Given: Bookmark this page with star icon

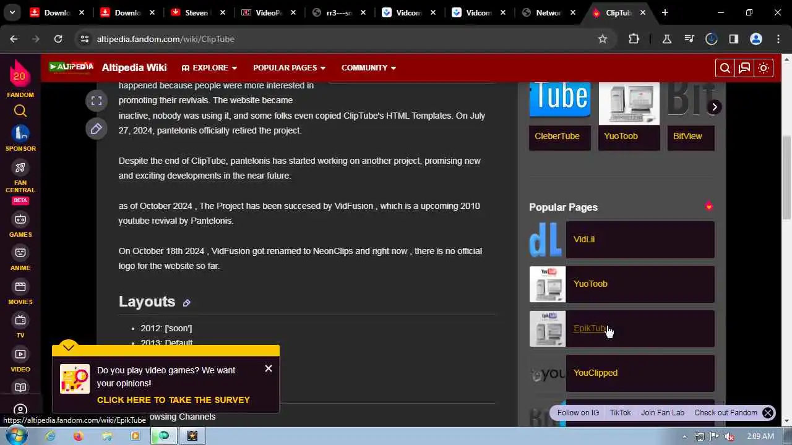Looking at the screenshot, I should coord(603,39).
